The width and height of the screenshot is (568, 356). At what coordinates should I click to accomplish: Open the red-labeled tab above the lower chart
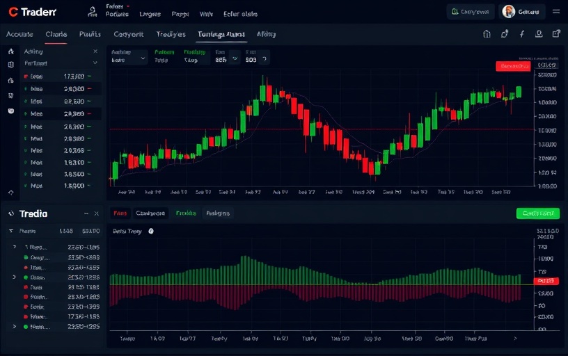(120, 213)
